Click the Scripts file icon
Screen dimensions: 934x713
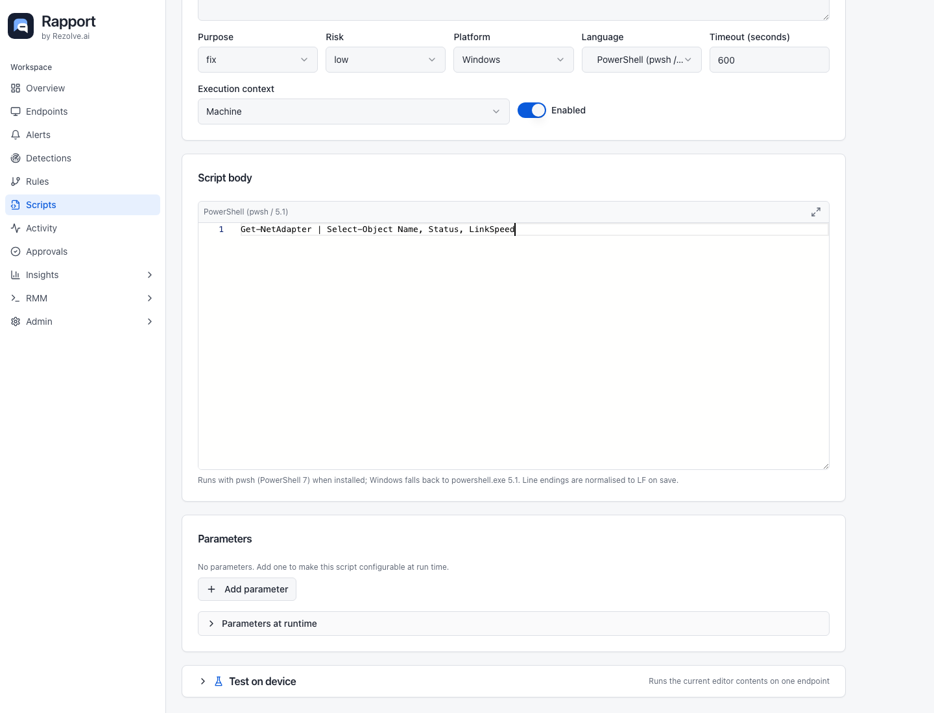(16, 205)
